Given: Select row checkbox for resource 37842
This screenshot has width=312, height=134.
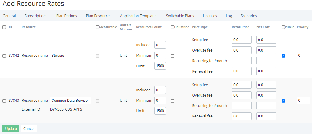Looking at the screenshot, I should point(4,56).
